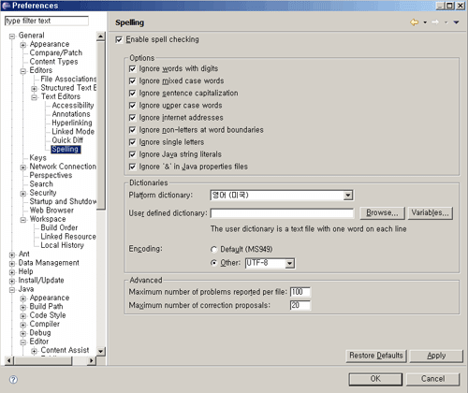Viewport: 468px width, 393px height.
Task: Select File Associations in the tree
Action: click(x=68, y=79)
